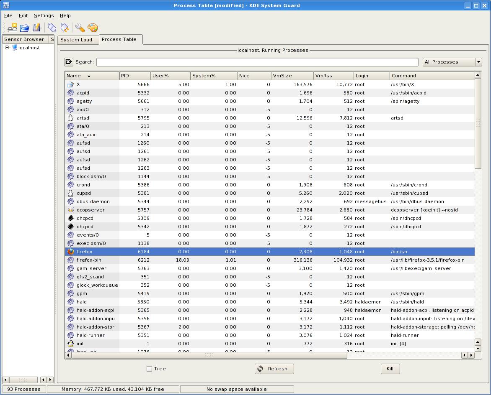Open the All Processes filter dropdown
Image resolution: width=491 pixels, height=395 pixels.
click(x=452, y=62)
